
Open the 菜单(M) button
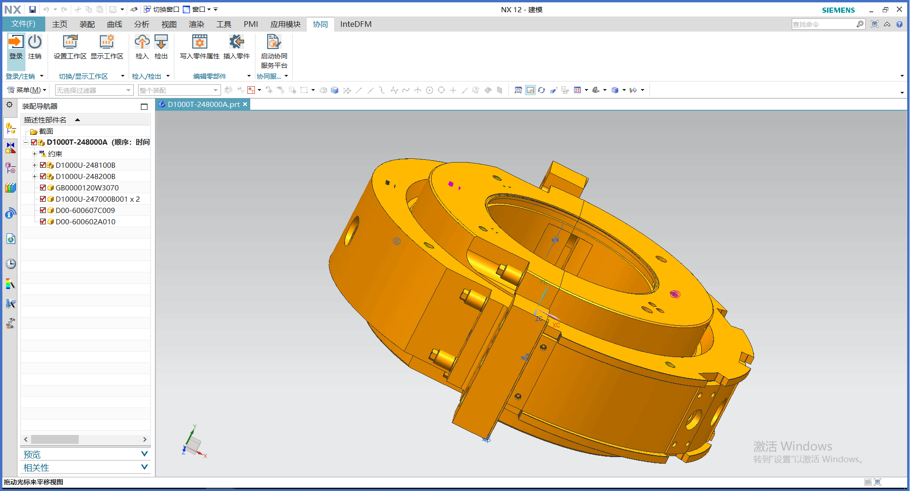pyautogui.click(x=27, y=90)
